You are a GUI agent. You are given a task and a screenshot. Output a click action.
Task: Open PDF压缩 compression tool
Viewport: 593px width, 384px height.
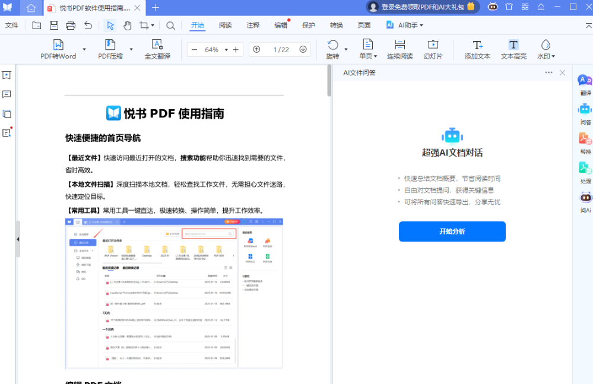tap(110, 49)
